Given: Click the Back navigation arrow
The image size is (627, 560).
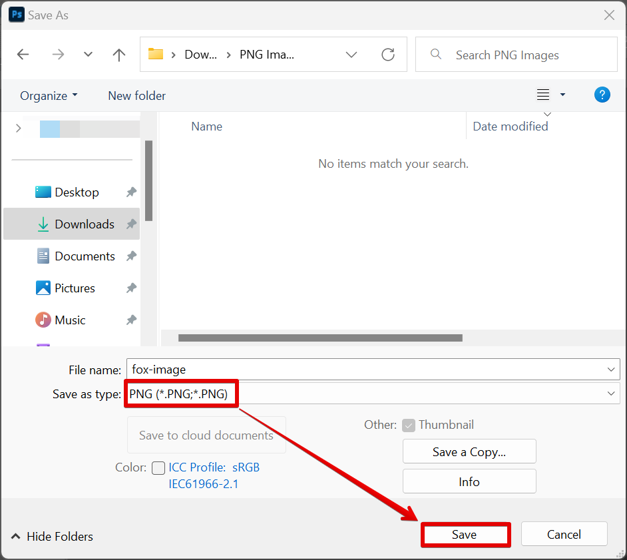Looking at the screenshot, I should click(23, 55).
